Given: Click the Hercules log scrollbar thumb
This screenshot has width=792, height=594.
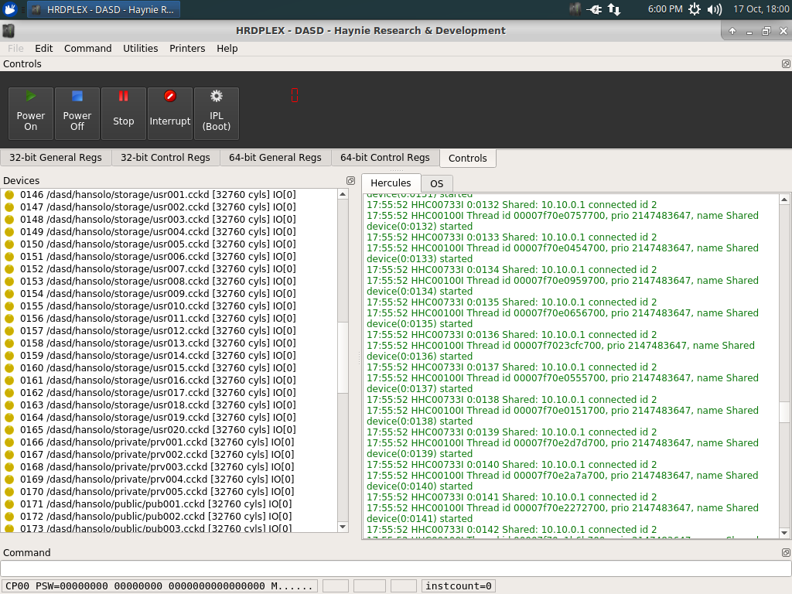Looking at the screenshot, I should pyautogui.click(x=784, y=413).
